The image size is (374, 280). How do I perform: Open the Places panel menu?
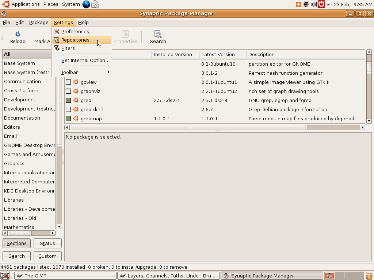pos(51,4)
